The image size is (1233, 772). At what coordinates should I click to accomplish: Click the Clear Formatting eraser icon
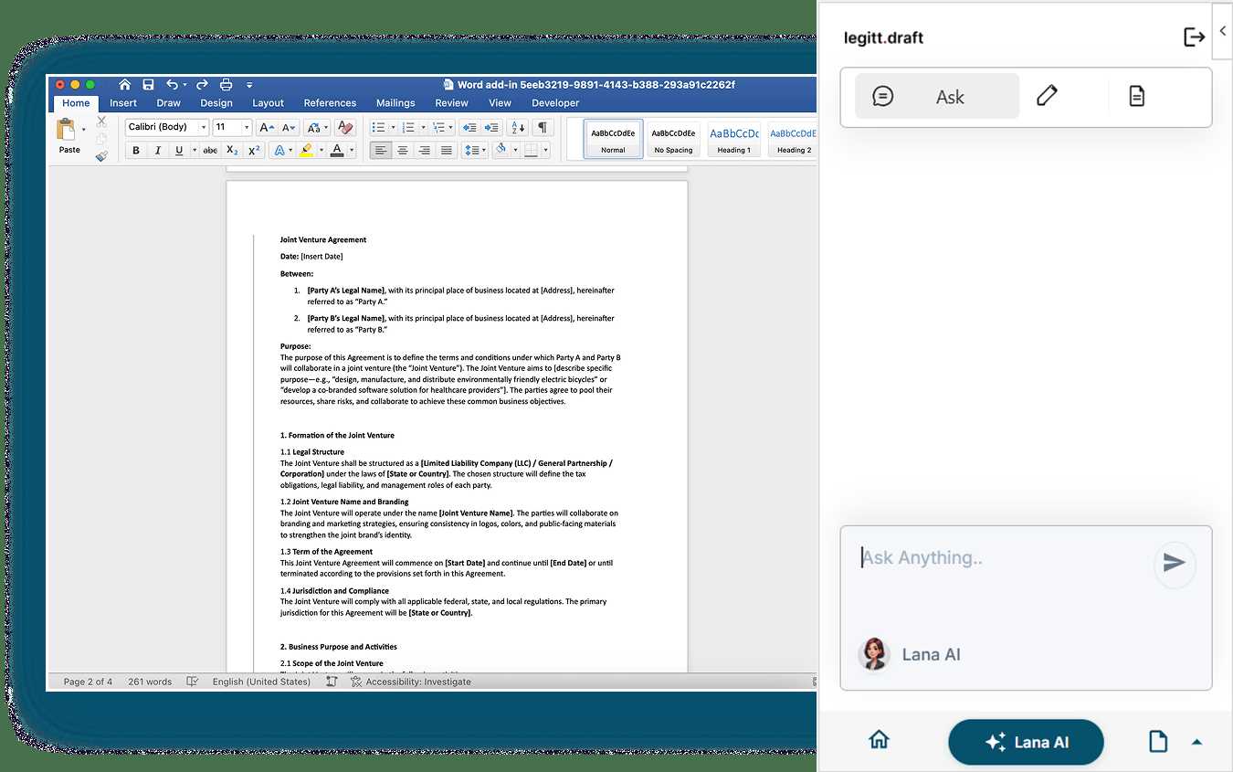[x=345, y=127]
